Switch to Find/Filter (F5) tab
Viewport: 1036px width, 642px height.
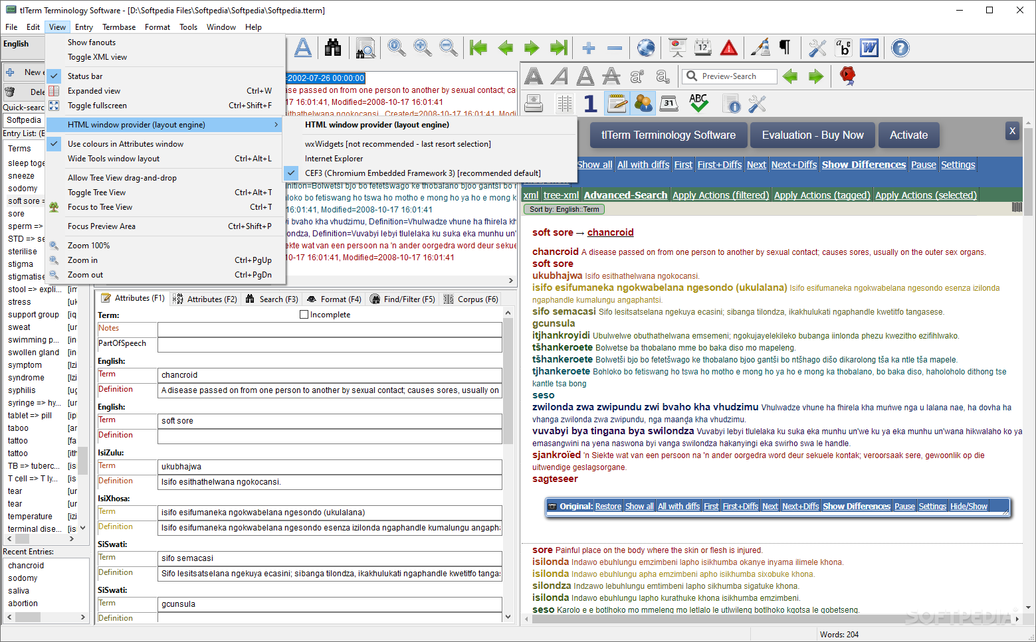[x=402, y=299]
